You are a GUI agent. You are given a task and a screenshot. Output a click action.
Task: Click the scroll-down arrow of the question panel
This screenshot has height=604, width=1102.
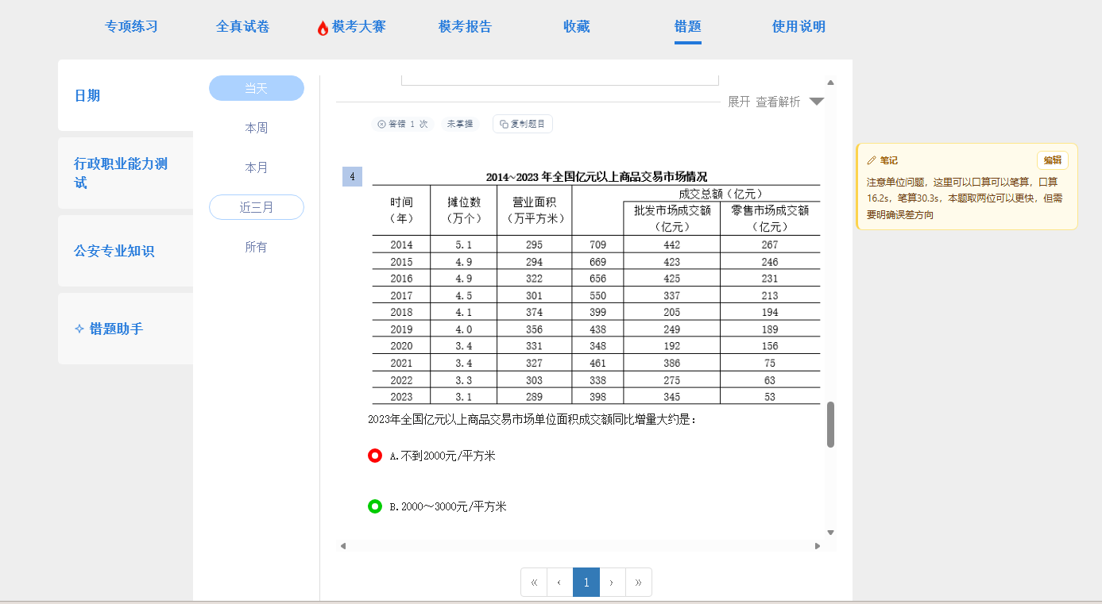pos(830,533)
